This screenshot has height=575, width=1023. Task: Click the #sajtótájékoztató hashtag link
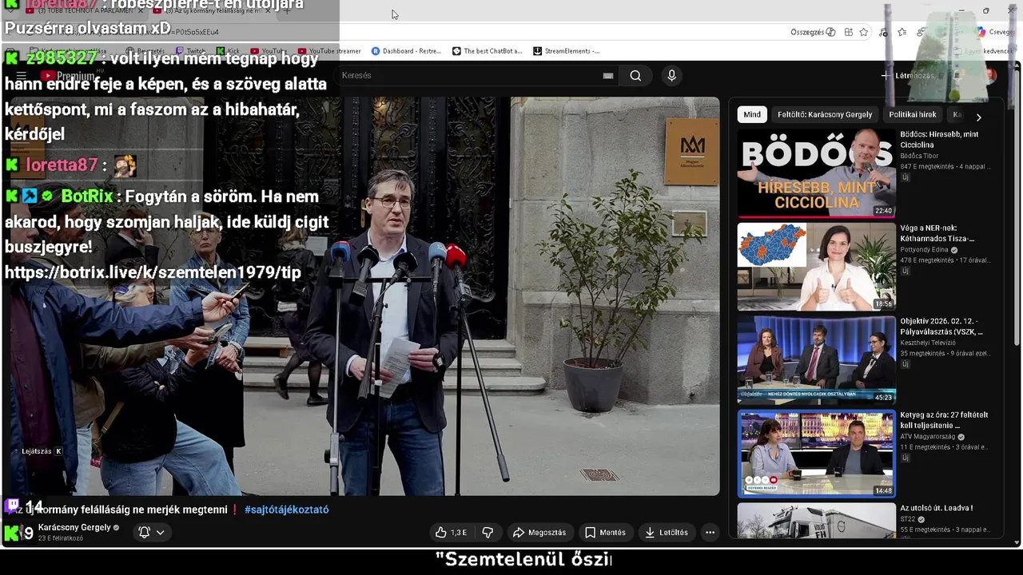(x=287, y=510)
